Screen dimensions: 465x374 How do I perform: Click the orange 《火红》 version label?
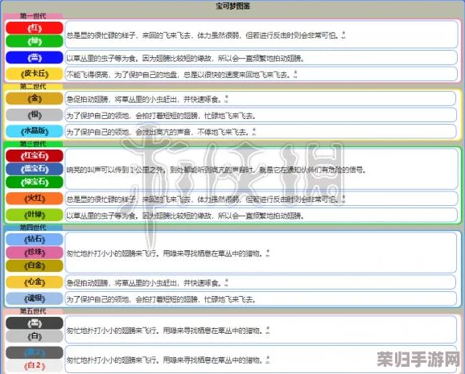click(35, 199)
